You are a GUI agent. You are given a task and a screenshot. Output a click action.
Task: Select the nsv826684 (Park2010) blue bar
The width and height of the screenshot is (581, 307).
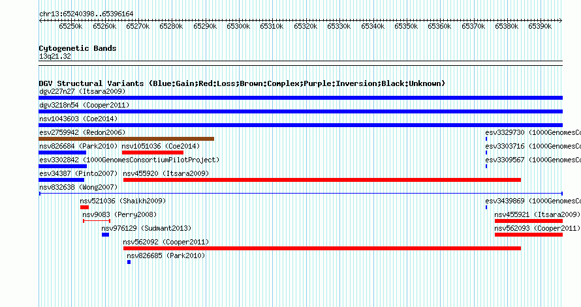[62, 153]
